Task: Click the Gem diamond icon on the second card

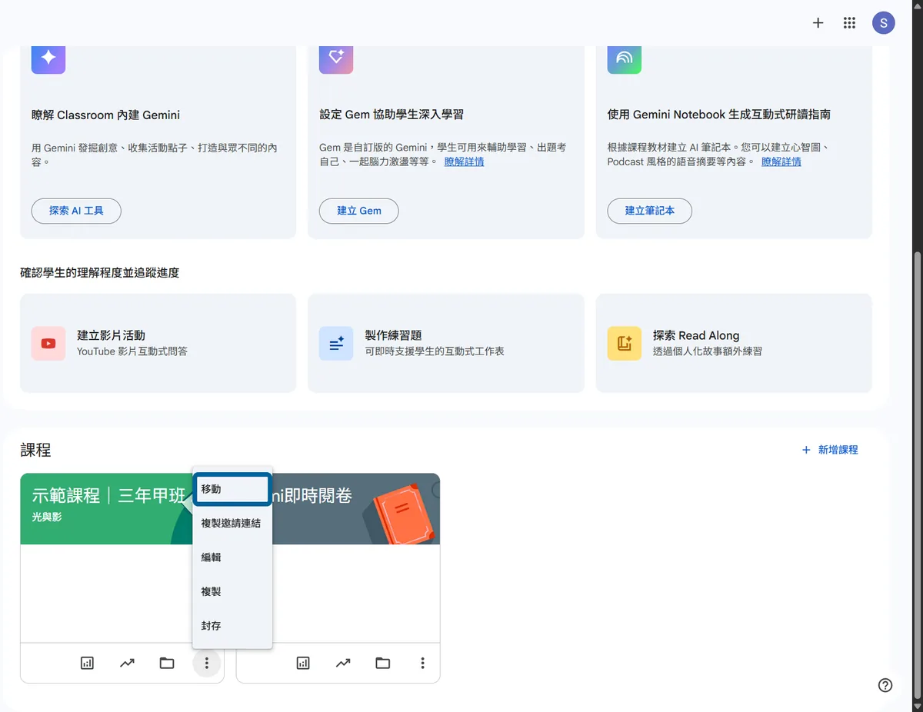Action: point(336,58)
